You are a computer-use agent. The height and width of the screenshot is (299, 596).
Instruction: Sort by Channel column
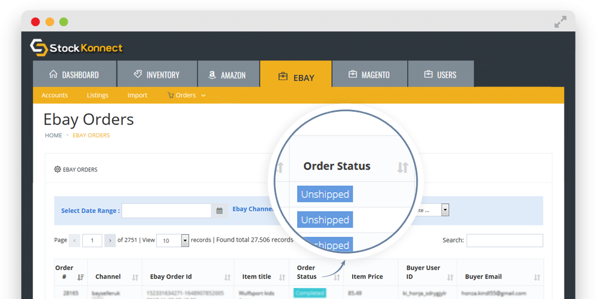point(135,277)
